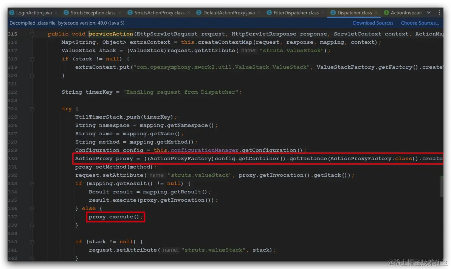Screen dimensions: 451x269
Task: Click the Choose Sources link
Action: [420, 23]
